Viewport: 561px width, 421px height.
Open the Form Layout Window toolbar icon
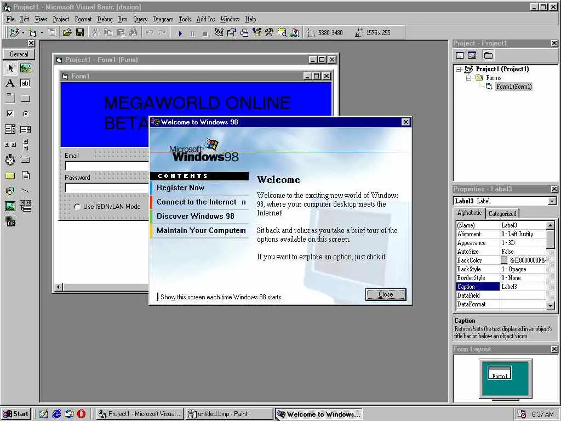tap(244, 32)
